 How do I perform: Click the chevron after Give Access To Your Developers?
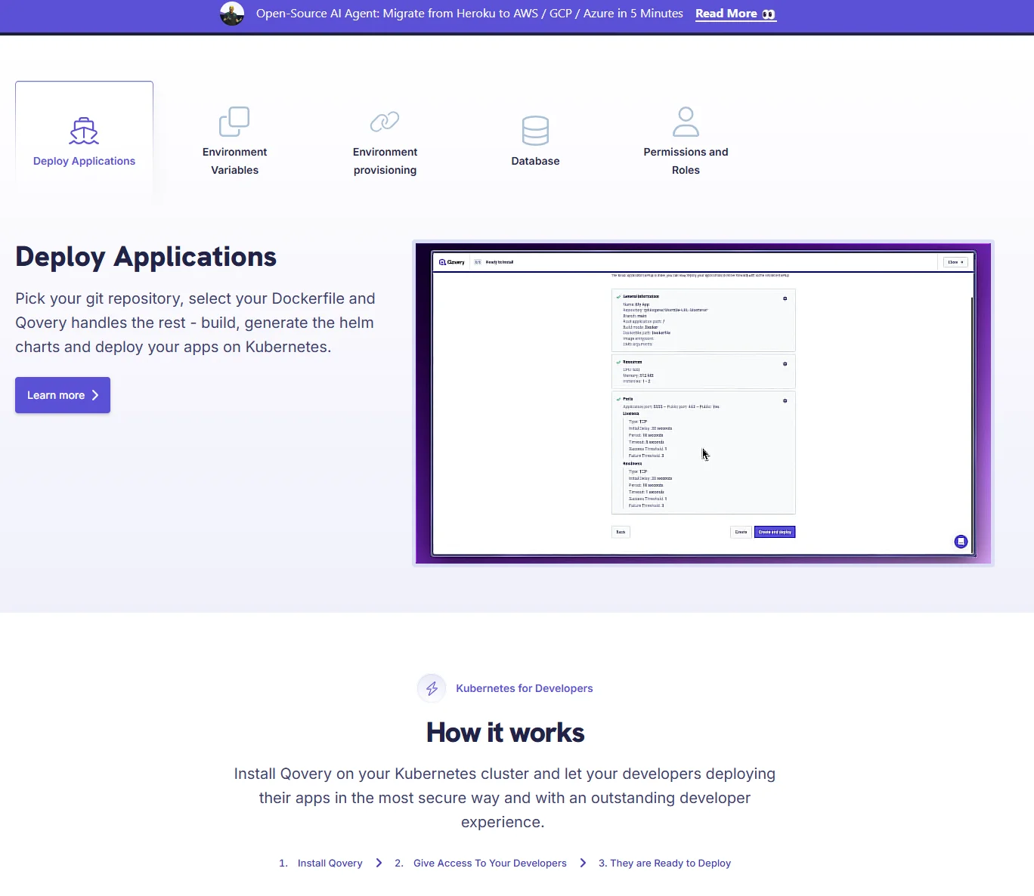pos(583,863)
